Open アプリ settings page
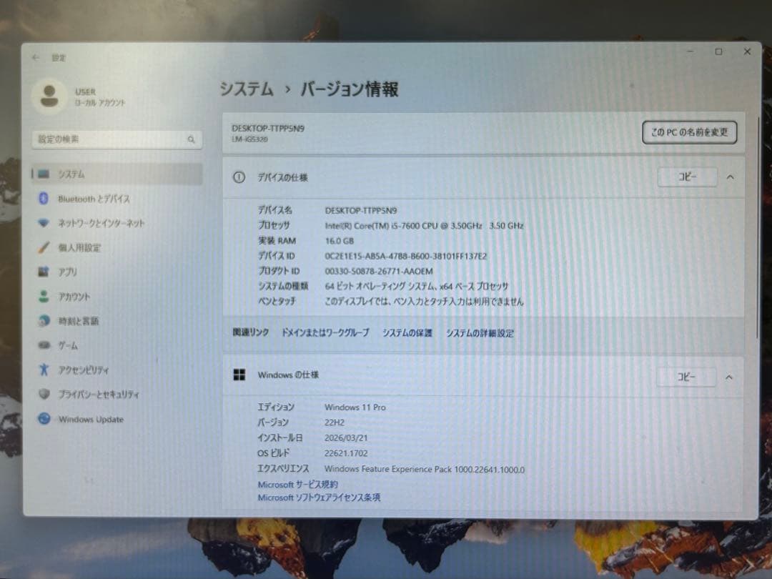772x579 pixels. click(117, 272)
